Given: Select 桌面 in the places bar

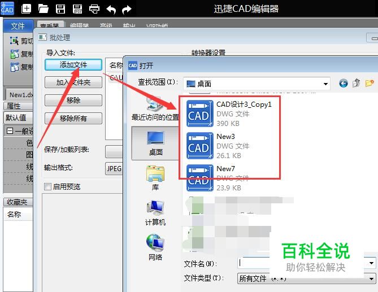Looking at the screenshot, I should [155, 143].
